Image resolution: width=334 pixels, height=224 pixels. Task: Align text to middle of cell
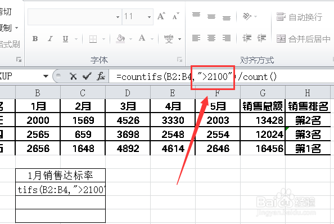(211, 17)
